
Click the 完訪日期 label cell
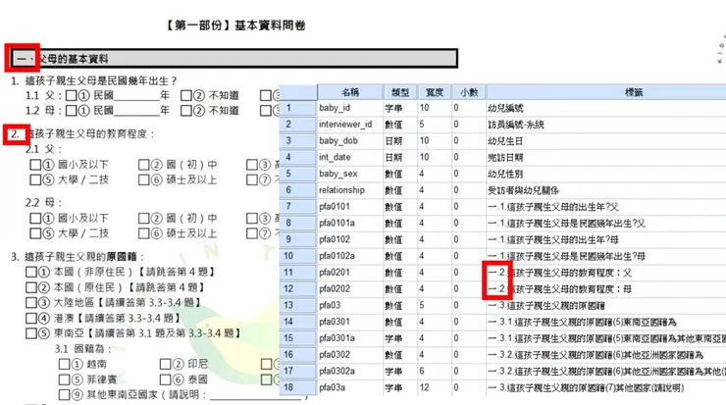click(x=606, y=157)
